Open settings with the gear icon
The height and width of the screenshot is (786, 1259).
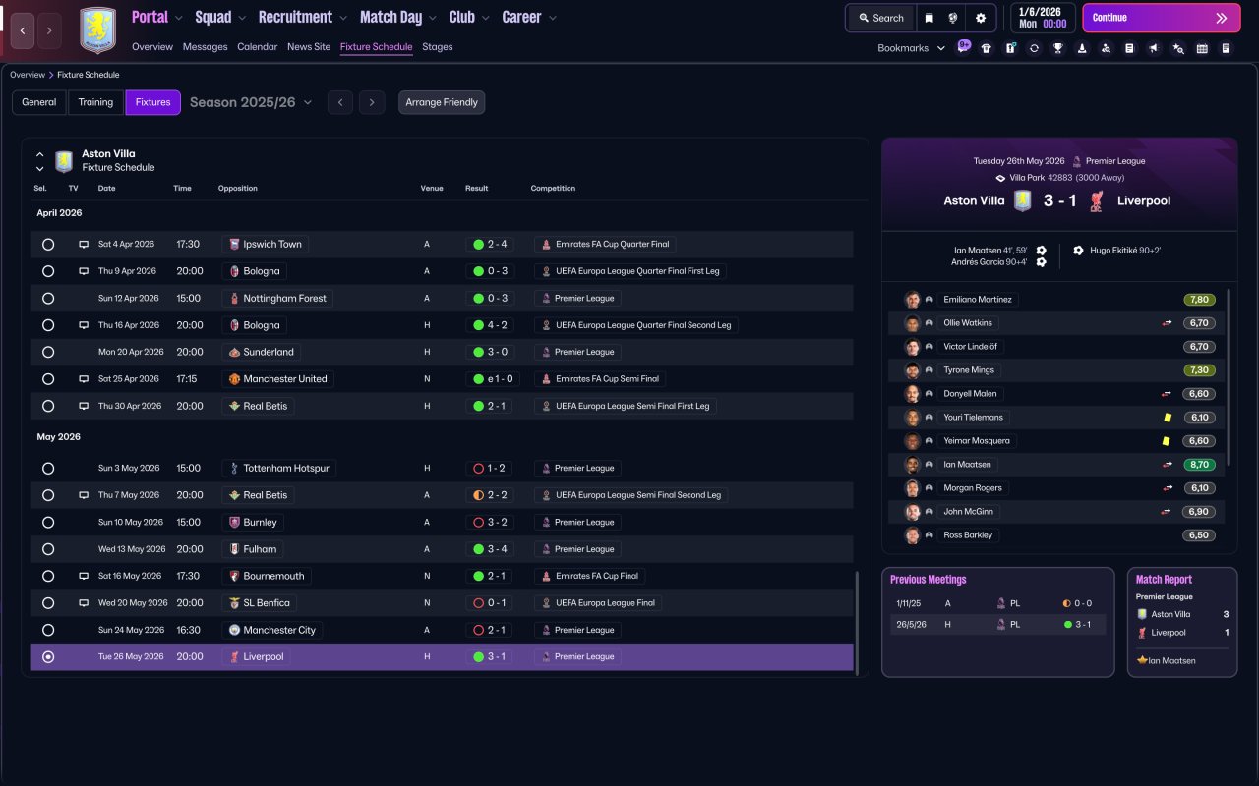981,18
